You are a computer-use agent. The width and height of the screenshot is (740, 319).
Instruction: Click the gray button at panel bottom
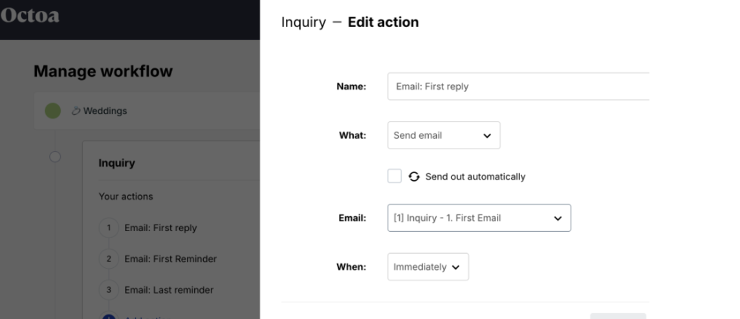[618, 315]
